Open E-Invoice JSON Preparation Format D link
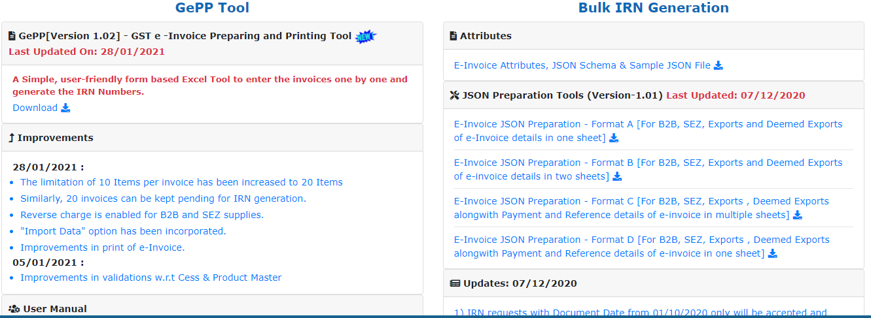The height and width of the screenshot is (318, 871). (642, 246)
